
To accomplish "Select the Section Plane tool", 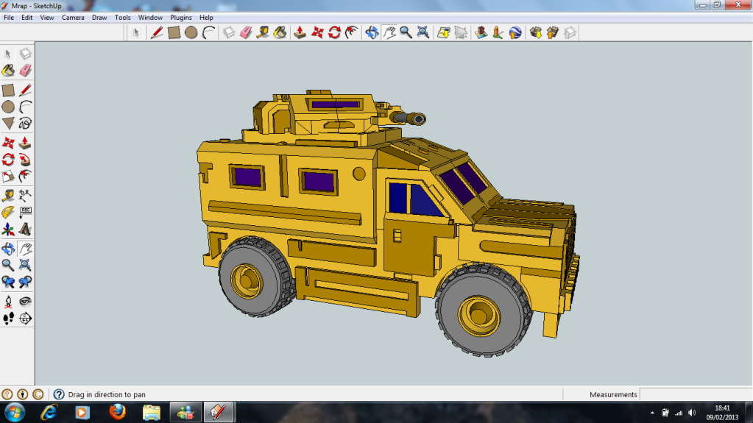I will (25, 319).
